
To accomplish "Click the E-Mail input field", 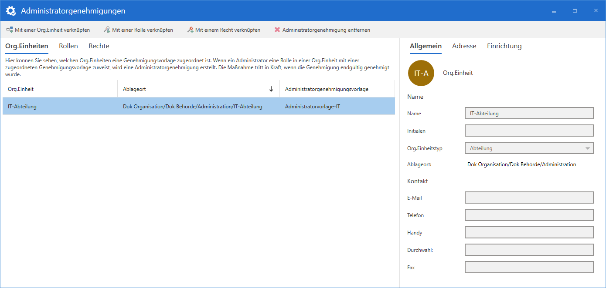I will pyautogui.click(x=529, y=197).
